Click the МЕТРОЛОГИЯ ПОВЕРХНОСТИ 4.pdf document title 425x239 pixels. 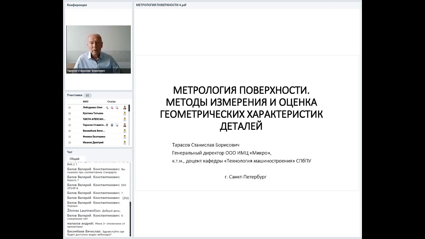tap(161, 5)
